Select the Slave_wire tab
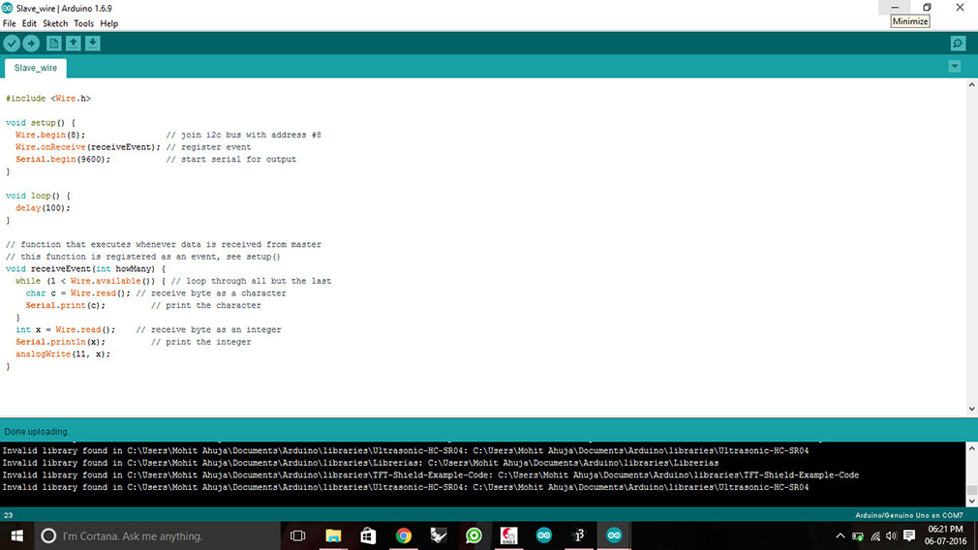Screen dimensions: 978x550 (36, 68)
